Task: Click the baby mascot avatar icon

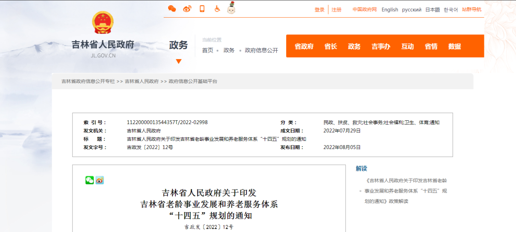Action: pos(231,8)
